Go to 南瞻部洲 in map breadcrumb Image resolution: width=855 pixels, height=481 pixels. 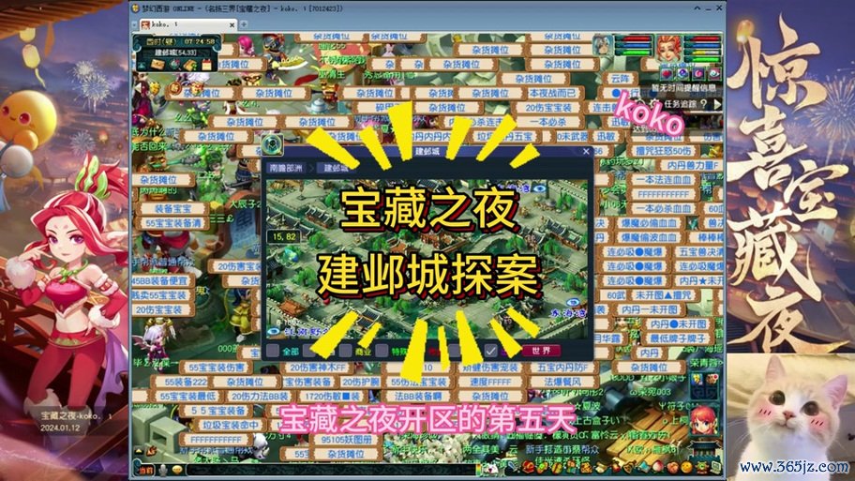coord(286,168)
